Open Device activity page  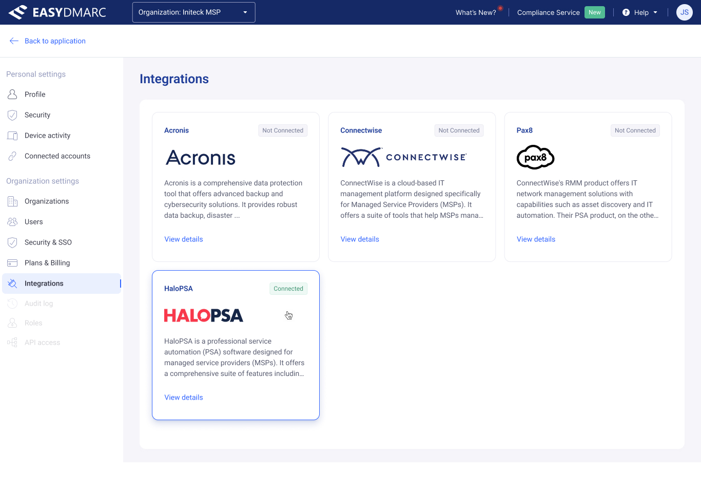click(47, 136)
